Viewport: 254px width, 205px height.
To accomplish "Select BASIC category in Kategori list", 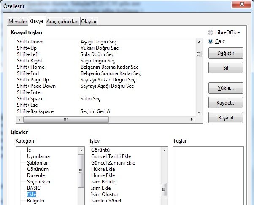I will [34, 188].
